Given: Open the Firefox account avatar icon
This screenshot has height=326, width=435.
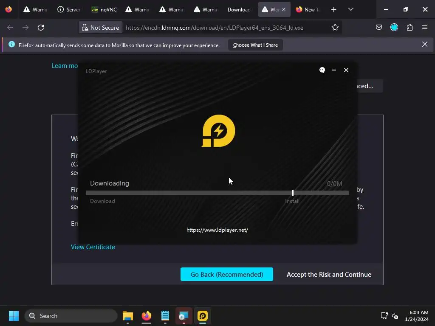Looking at the screenshot, I should coord(394,27).
